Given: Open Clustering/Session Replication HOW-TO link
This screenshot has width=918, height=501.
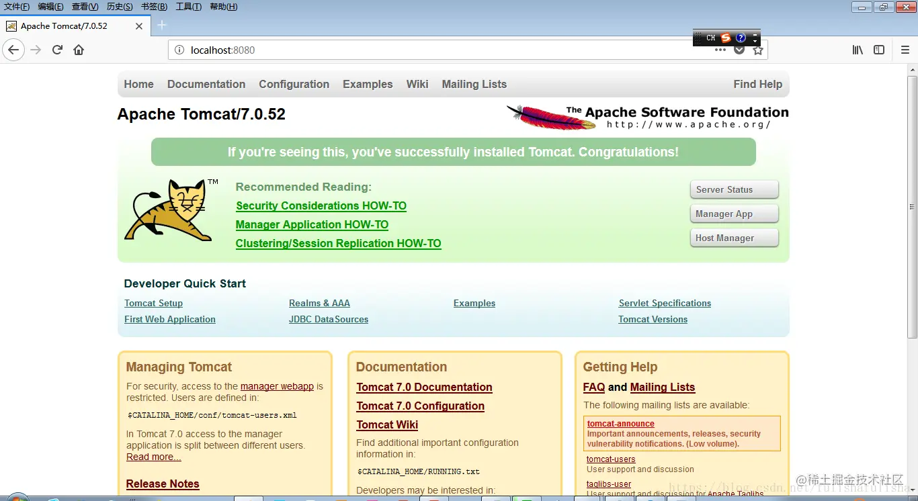Looking at the screenshot, I should point(339,244).
